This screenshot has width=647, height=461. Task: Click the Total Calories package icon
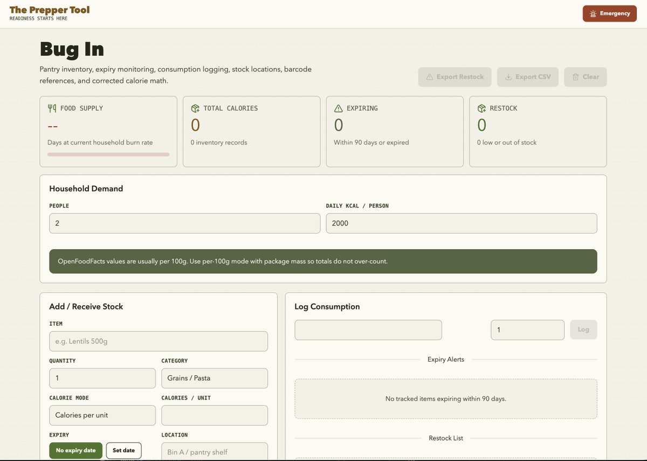coord(195,108)
